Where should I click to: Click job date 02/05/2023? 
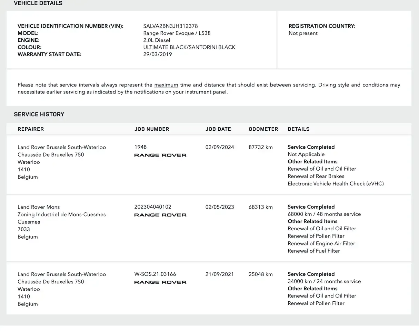pyautogui.click(x=220, y=207)
